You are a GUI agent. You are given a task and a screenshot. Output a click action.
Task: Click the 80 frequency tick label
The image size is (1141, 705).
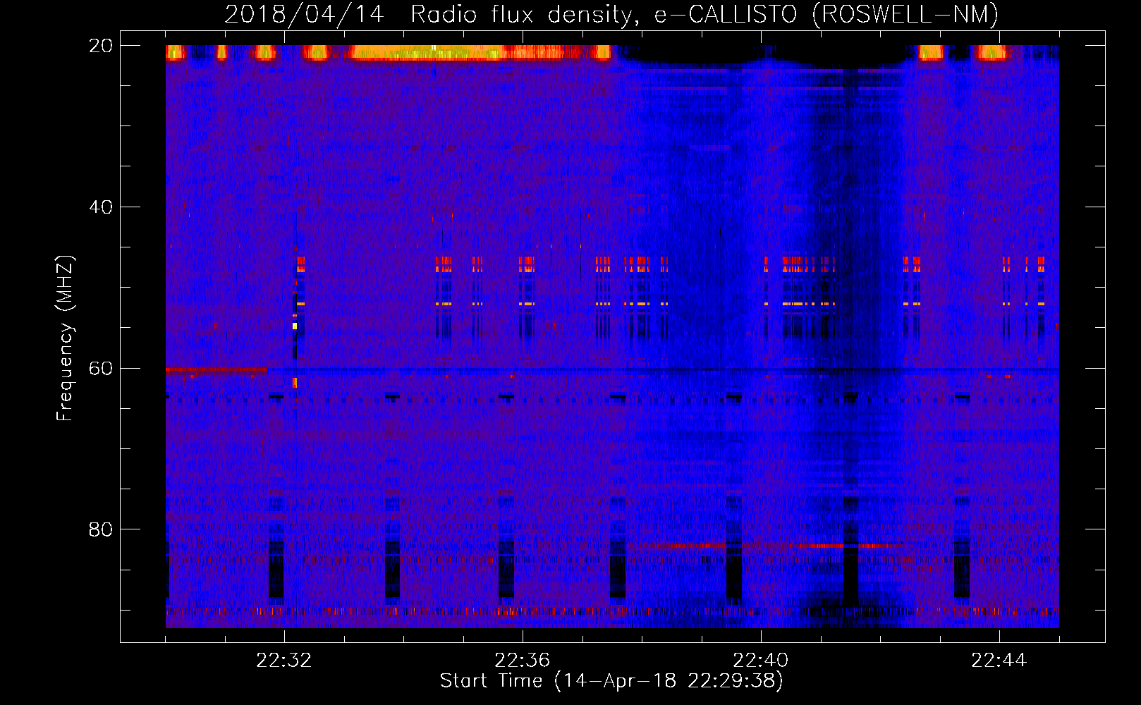[x=100, y=529]
